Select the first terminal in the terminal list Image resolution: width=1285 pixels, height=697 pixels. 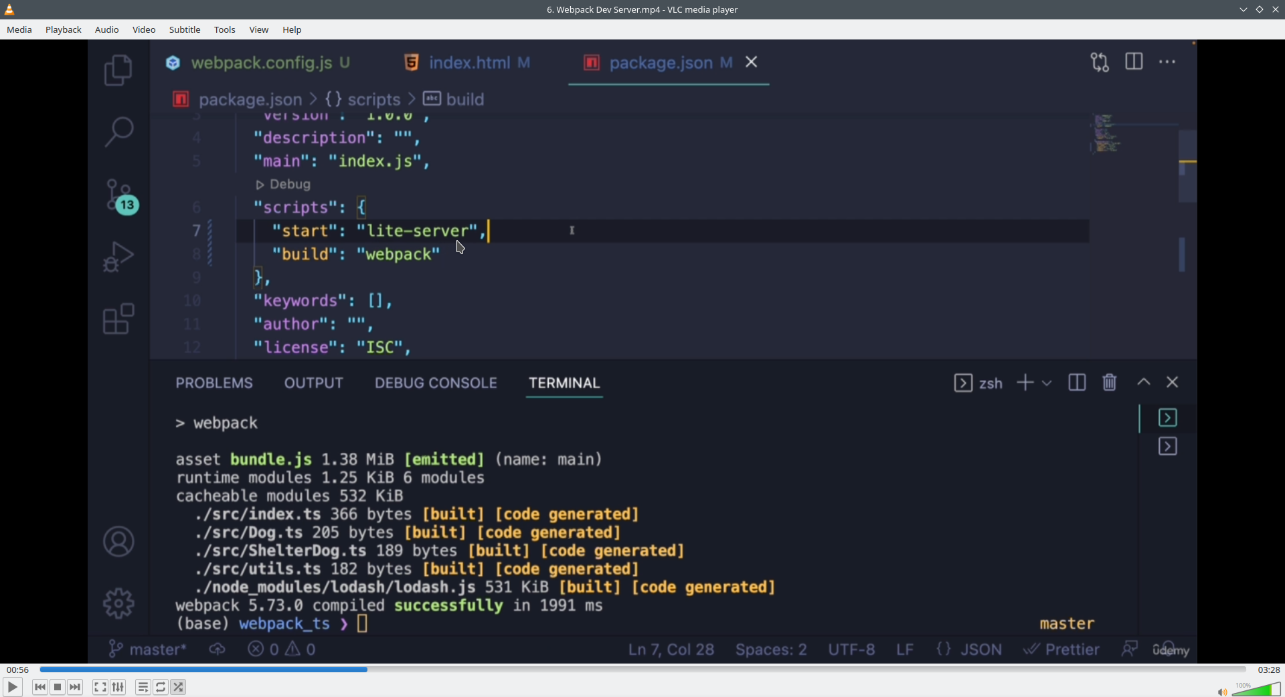tap(1168, 418)
